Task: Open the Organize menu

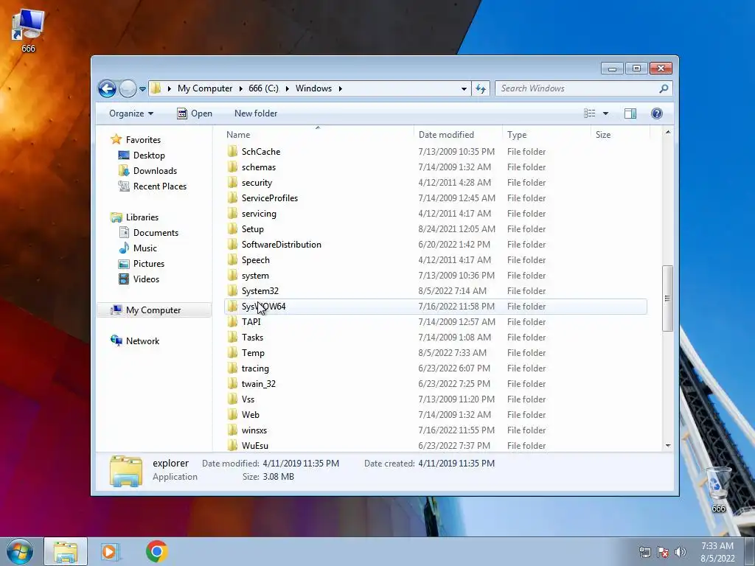Action: click(131, 113)
